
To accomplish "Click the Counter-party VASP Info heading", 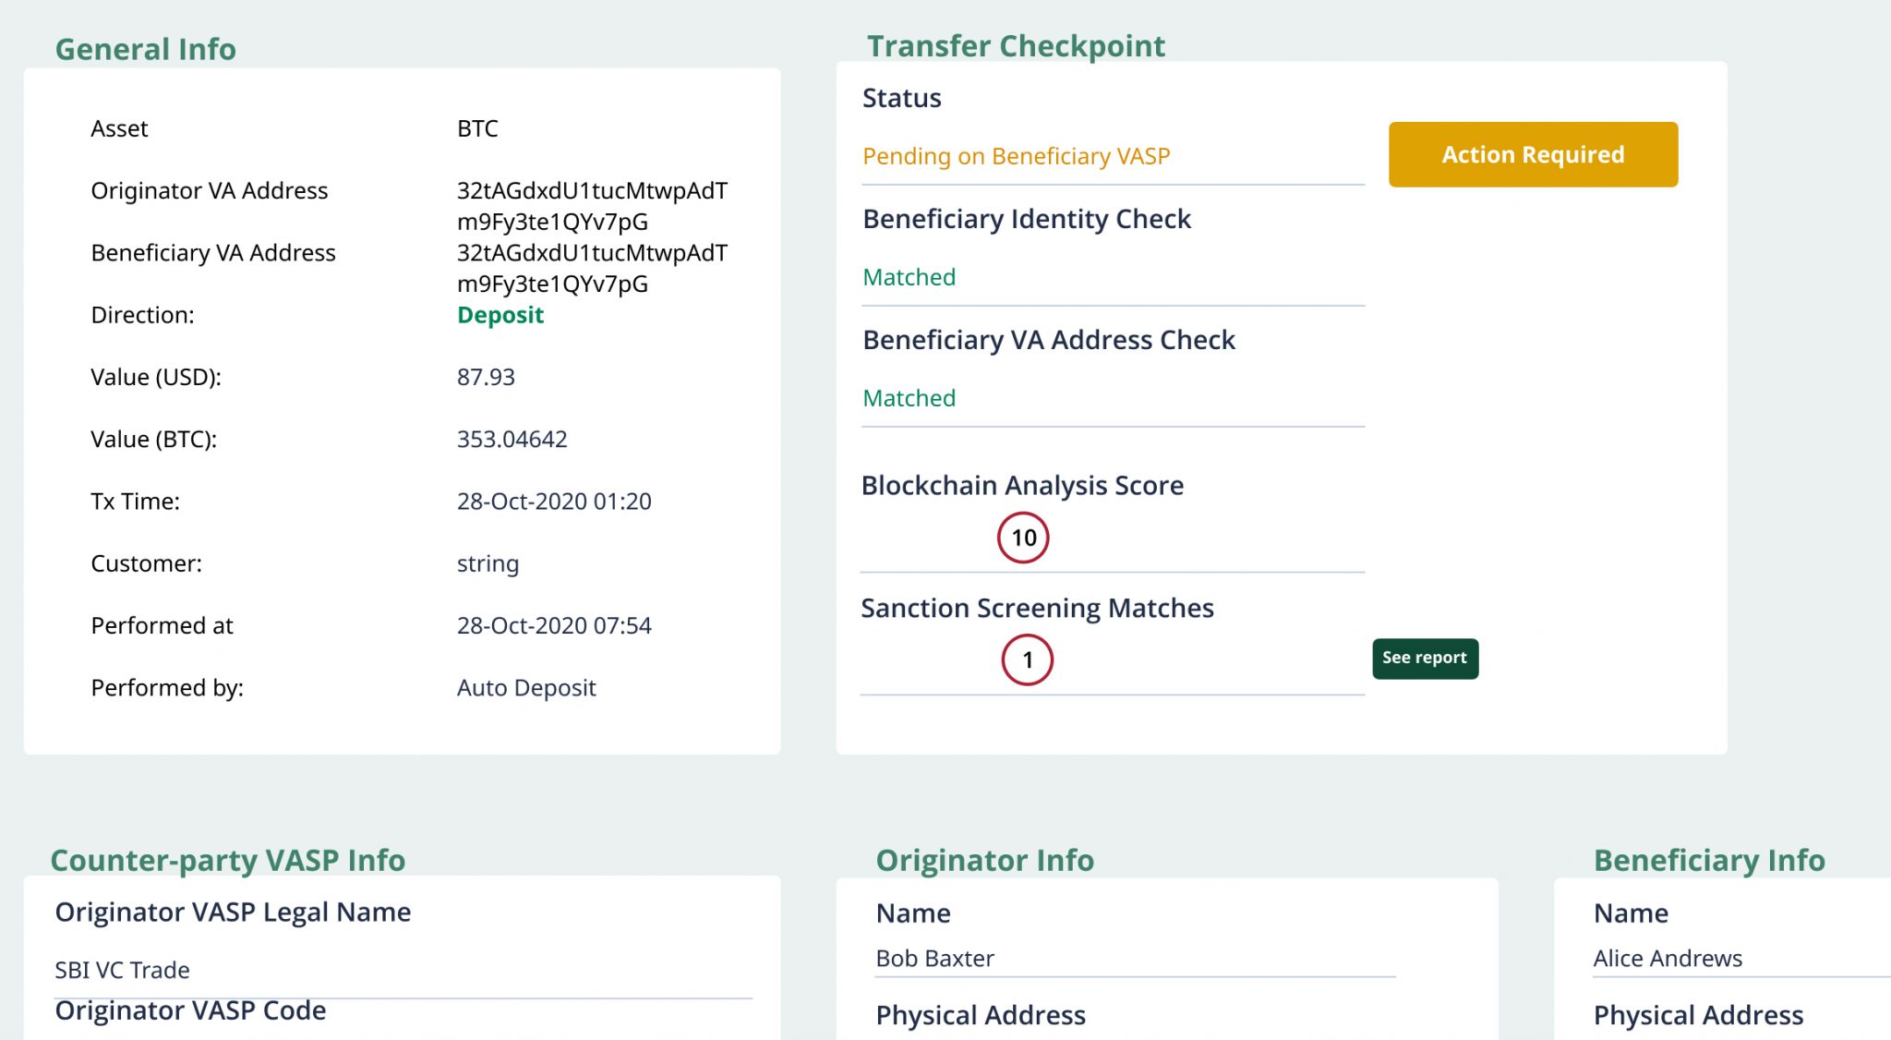I will coord(227,860).
